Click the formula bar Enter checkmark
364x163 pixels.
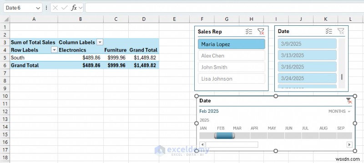(x=64, y=8)
